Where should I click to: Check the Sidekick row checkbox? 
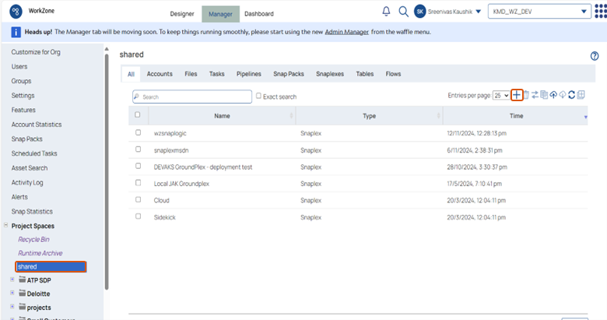(x=139, y=216)
